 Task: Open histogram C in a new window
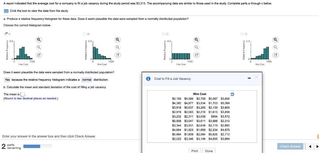(x=196, y=55)
